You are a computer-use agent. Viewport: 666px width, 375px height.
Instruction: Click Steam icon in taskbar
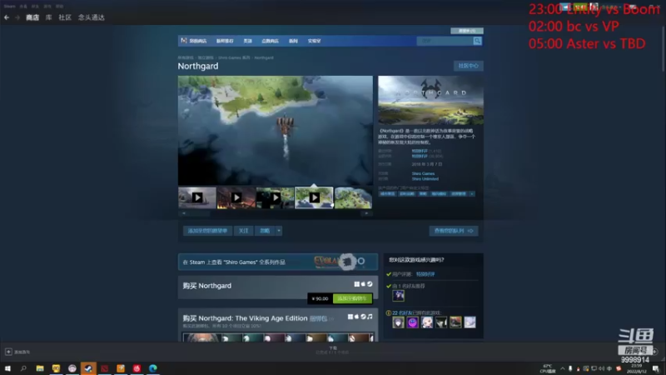tap(88, 368)
